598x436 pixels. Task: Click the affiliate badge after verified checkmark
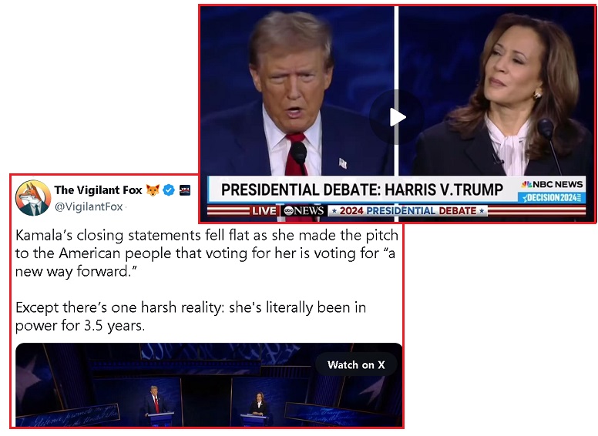185,189
